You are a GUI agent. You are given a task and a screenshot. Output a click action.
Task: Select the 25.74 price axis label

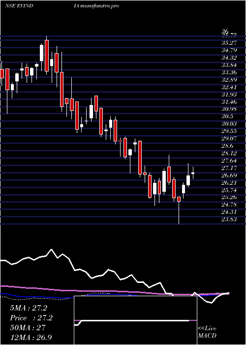(x=229, y=190)
